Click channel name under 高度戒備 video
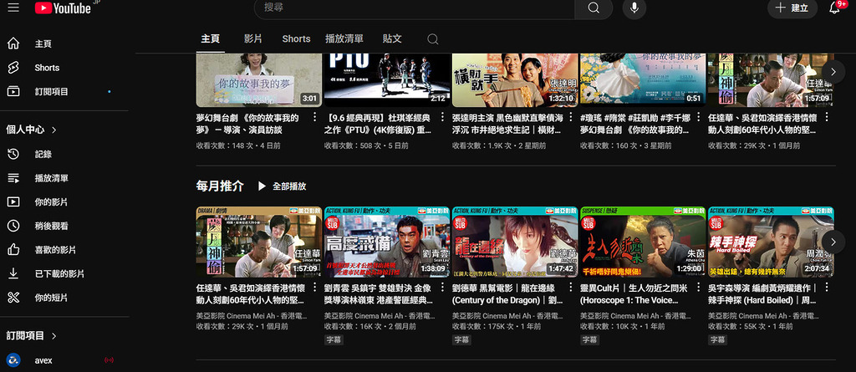This screenshot has height=372, width=856. 378,316
